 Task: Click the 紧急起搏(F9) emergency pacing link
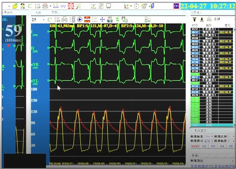(225, 166)
